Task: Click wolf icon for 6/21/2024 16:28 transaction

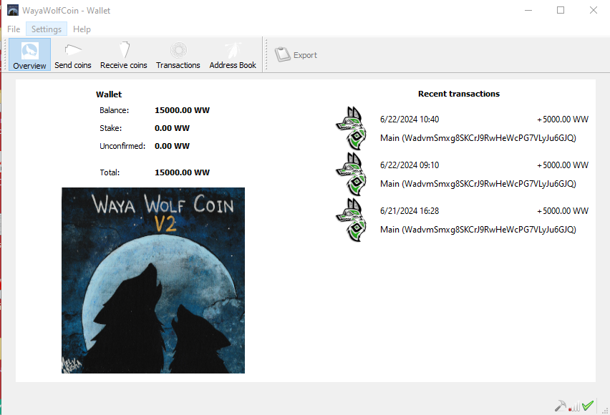Action: [x=352, y=220]
